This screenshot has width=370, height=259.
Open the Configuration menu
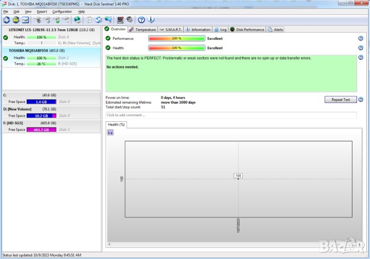pos(62,11)
